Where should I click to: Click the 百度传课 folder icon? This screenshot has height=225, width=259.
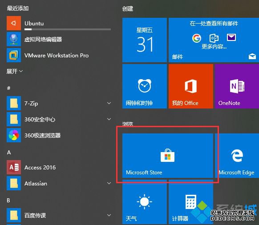[14, 215]
